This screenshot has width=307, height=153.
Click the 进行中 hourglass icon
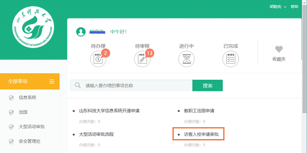186,59
